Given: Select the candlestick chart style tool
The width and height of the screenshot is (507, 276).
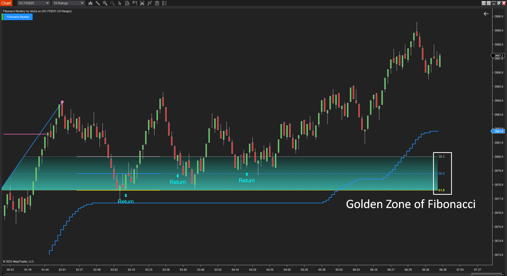Looking at the screenshot, I should [90, 3].
